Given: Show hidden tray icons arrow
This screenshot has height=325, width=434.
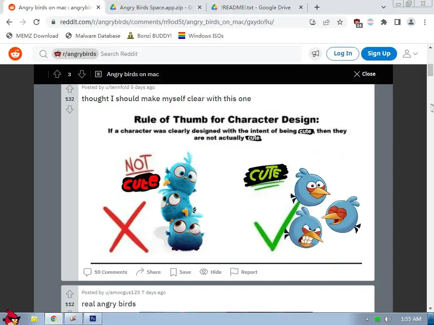Looking at the screenshot, I should click(x=367, y=319).
